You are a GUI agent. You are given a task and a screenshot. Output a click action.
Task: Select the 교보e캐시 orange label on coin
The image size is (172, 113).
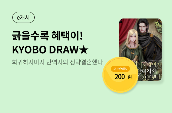(x=120, y=69)
